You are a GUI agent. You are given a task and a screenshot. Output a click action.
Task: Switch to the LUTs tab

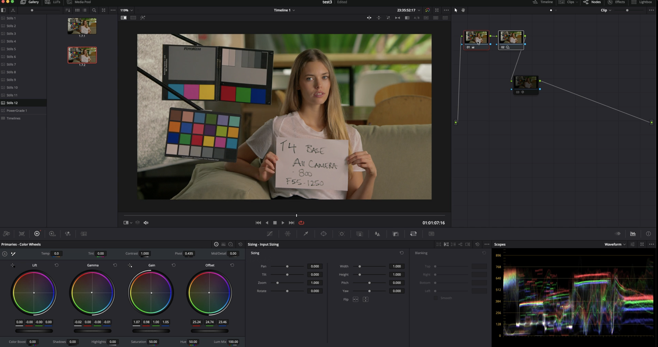[53, 2]
